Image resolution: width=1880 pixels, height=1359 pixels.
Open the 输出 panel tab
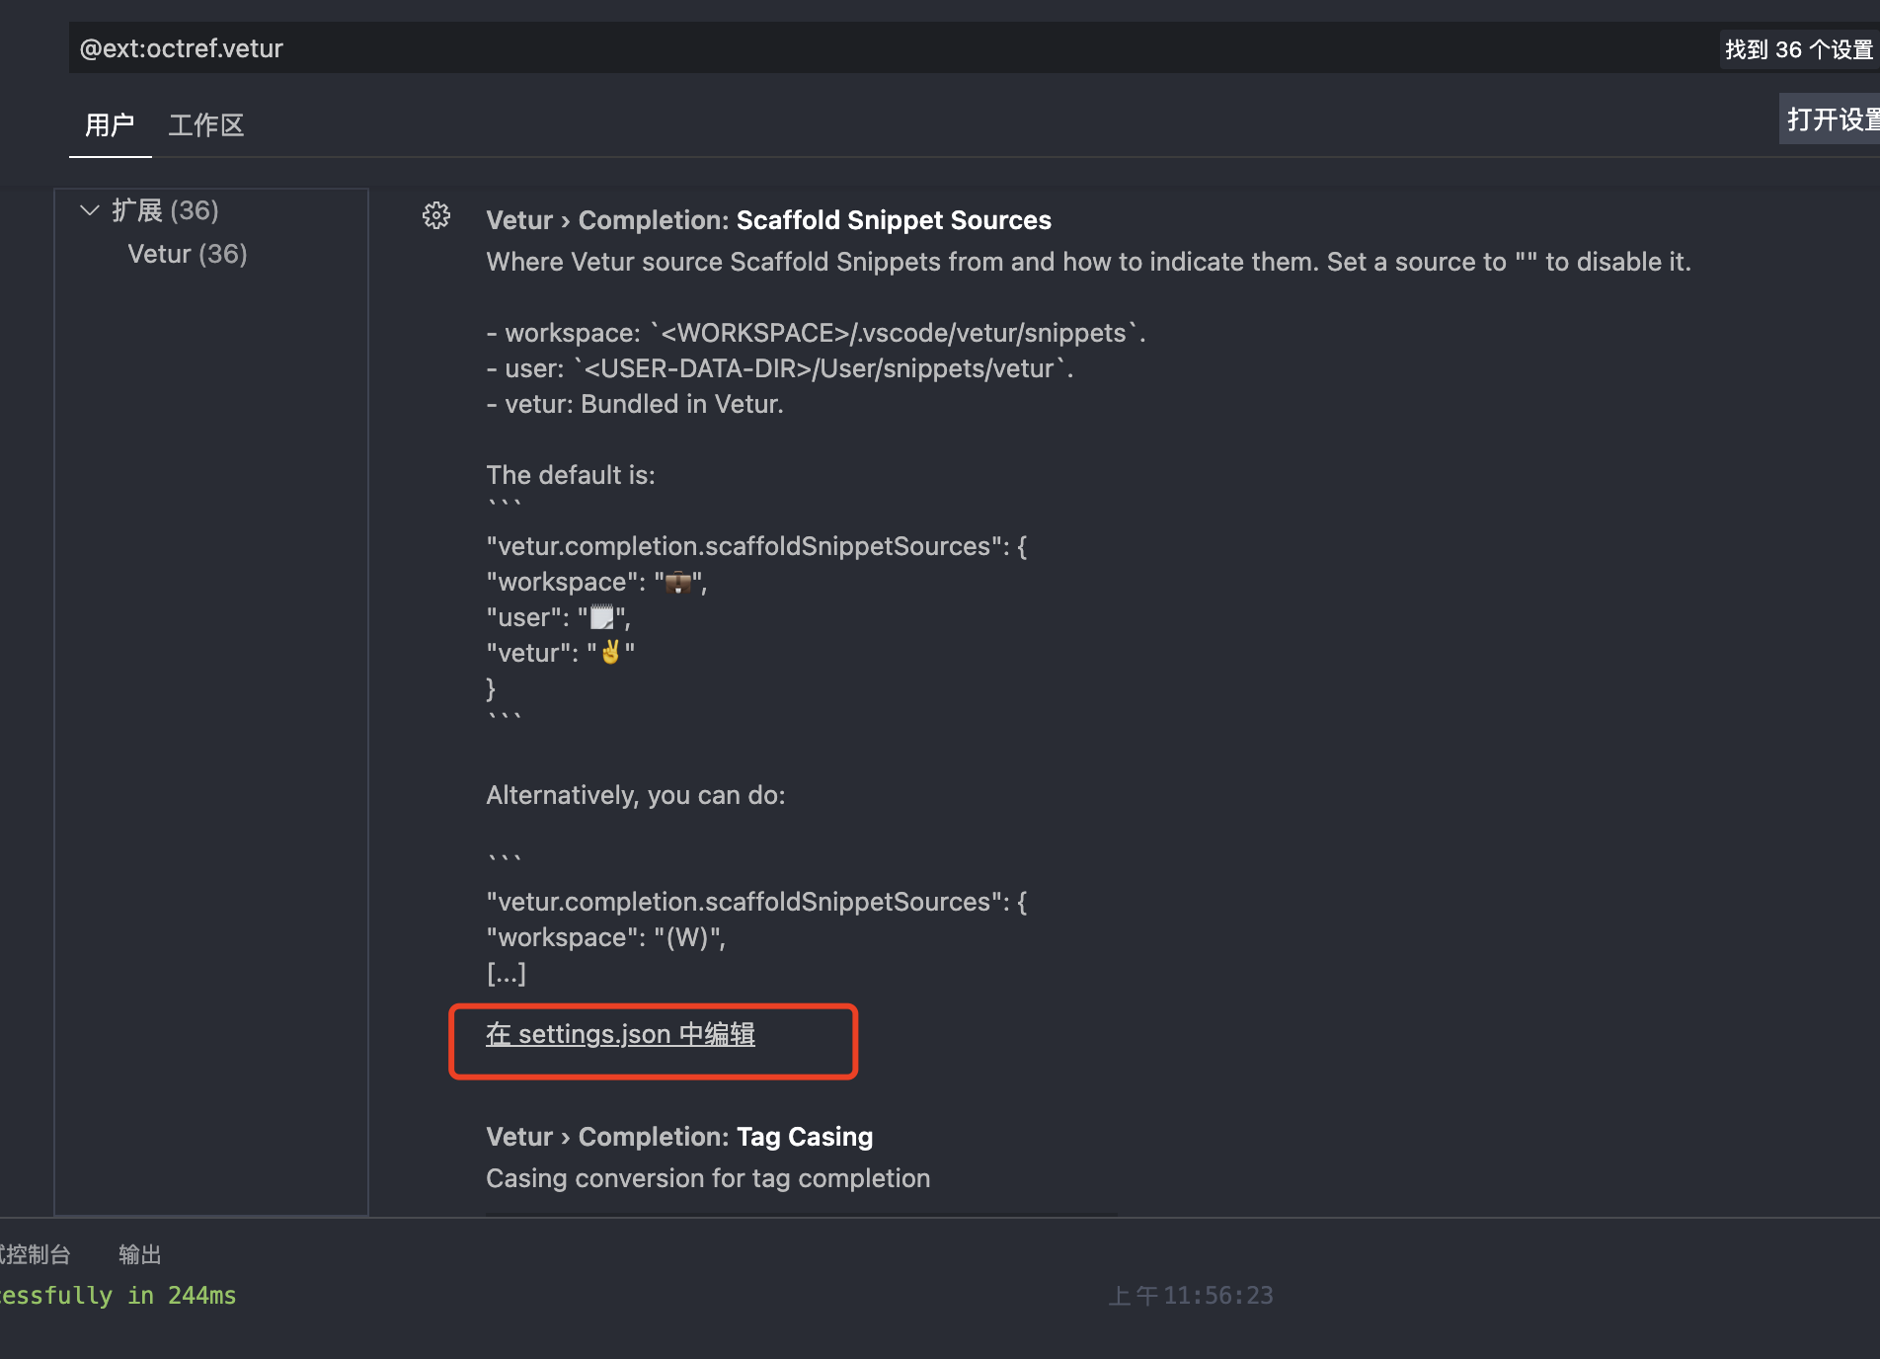(139, 1254)
